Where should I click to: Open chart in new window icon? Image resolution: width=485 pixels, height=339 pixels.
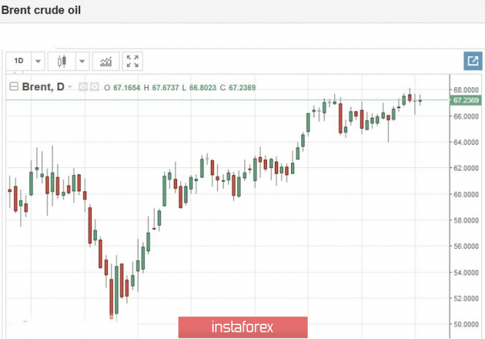[473, 61]
